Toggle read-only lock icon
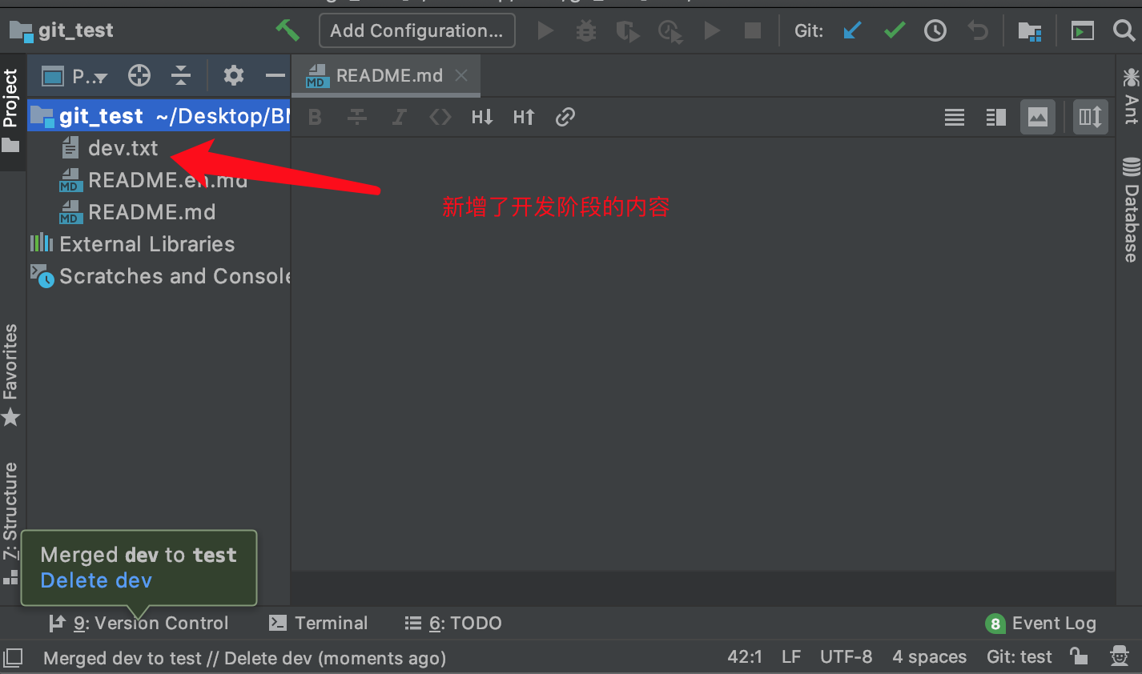The width and height of the screenshot is (1142, 674). (x=1079, y=656)
